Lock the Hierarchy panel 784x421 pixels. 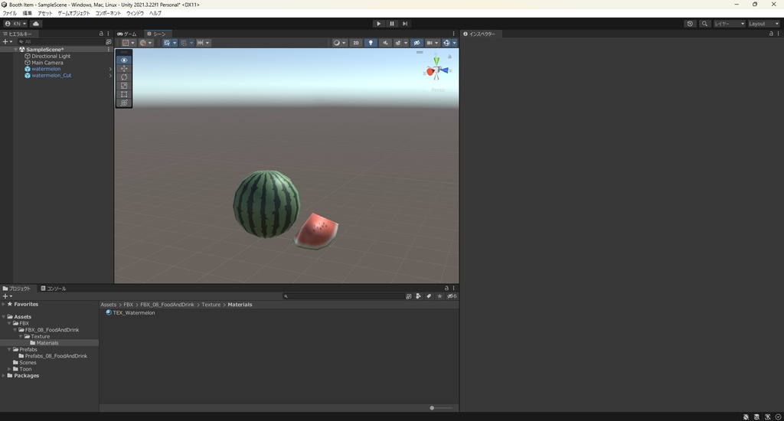(x=101, y=34)
